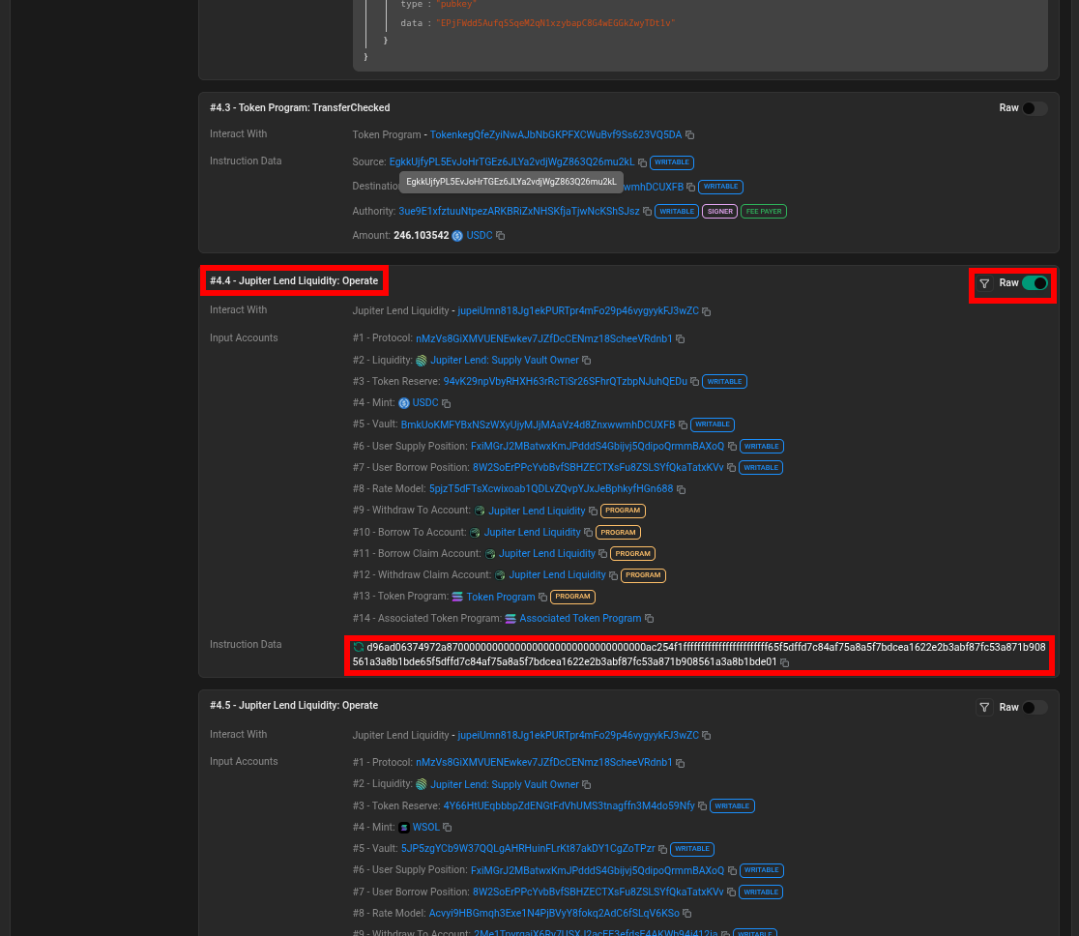Open the Source address EgkkUjfy link

coord(511,161)
